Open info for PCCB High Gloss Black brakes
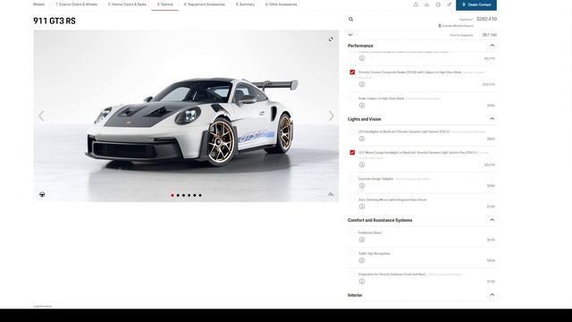Viewport: 572px width, 322px height. click(x=362, y=84)
